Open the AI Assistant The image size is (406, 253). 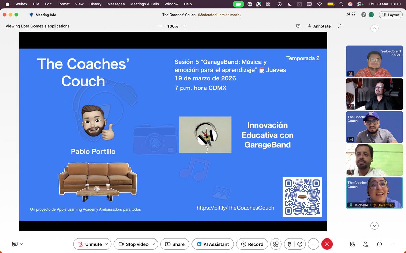coord(213,244)
